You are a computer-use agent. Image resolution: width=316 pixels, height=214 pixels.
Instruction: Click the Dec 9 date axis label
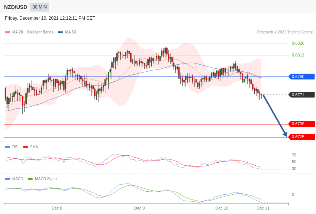pos(139,208)
